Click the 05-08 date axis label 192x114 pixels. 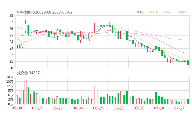[x=17, y=108]
